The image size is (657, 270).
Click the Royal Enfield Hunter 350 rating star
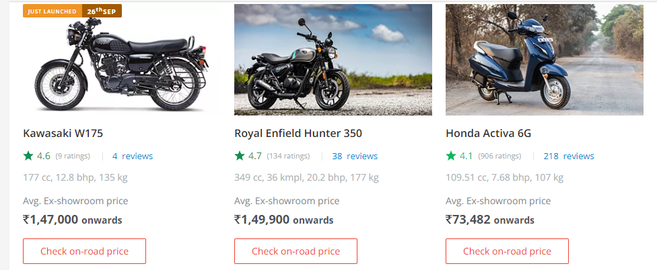pos(240,156)
